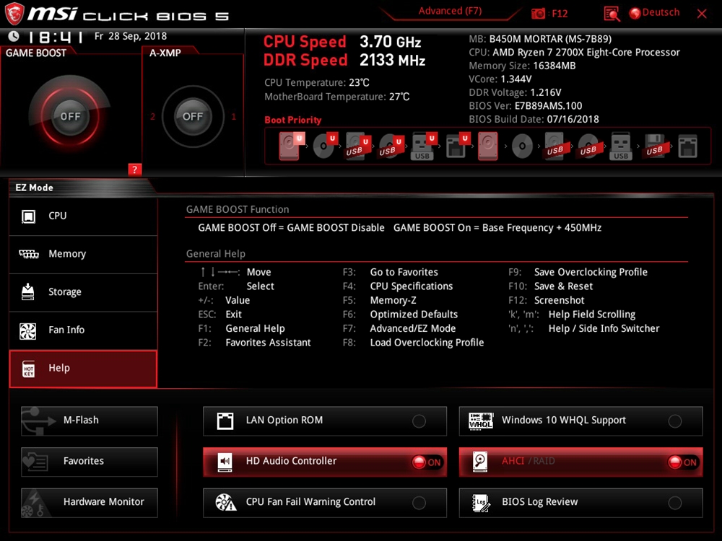Click the 'Boot Priority' label

[x=293, y=120]
